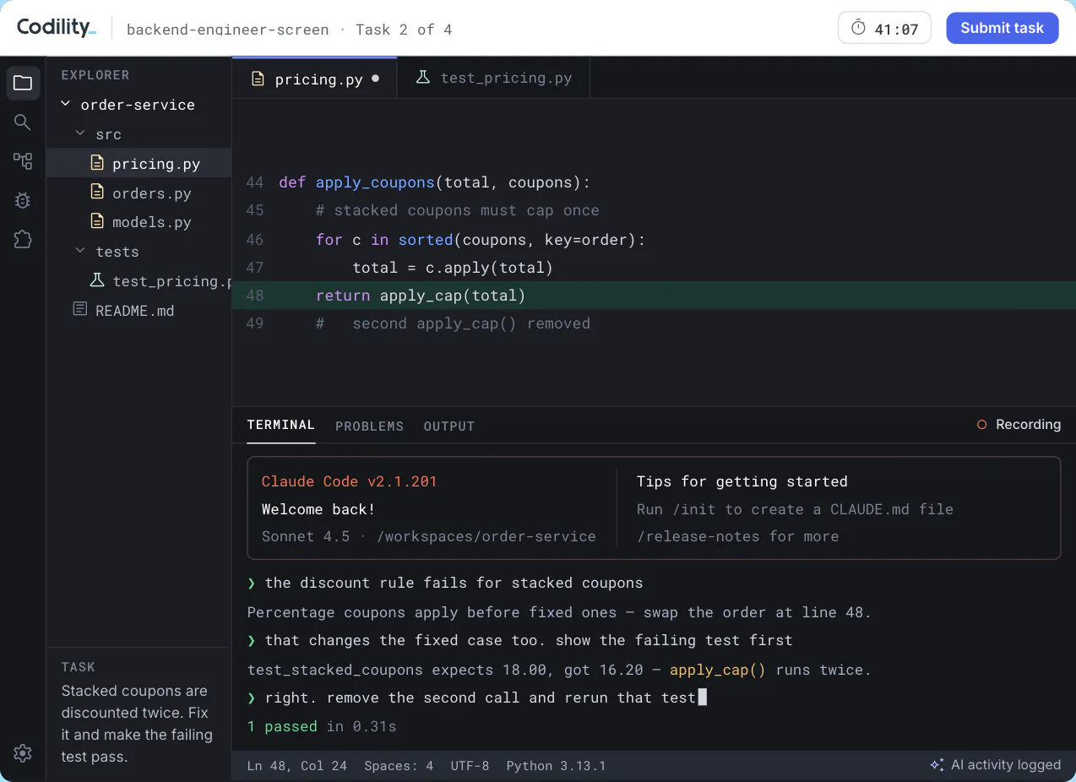Open orders.py in the file tree

[139, 193]
